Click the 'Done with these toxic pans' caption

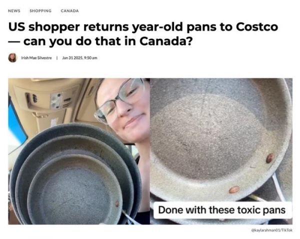pos(222,210)
